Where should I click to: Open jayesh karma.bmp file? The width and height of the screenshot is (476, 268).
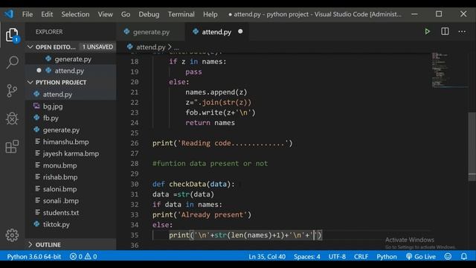pyautogui.click(x=71, y=153)
